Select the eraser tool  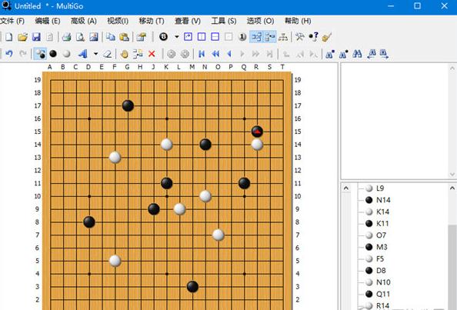click(108, 54)
